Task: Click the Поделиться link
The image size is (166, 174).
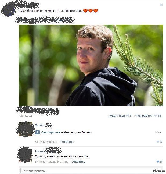Action: point(117,116)
